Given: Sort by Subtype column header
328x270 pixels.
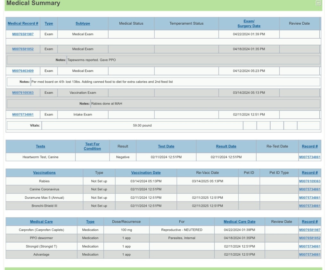Looking at the screenshot, I should [x=83, y=23].
